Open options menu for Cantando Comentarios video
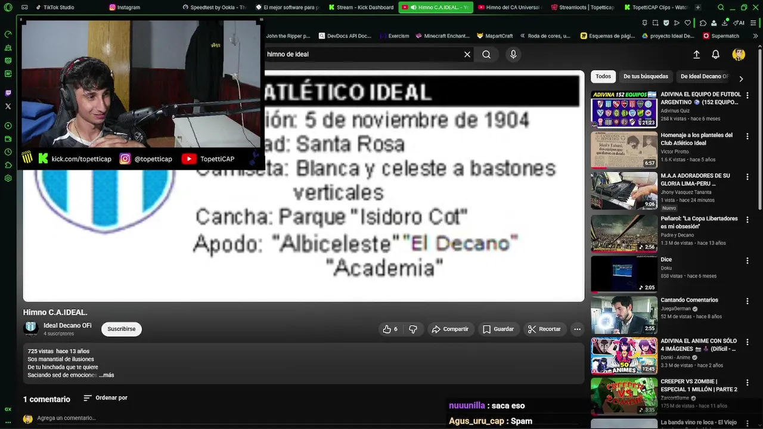 click(748, 301)
